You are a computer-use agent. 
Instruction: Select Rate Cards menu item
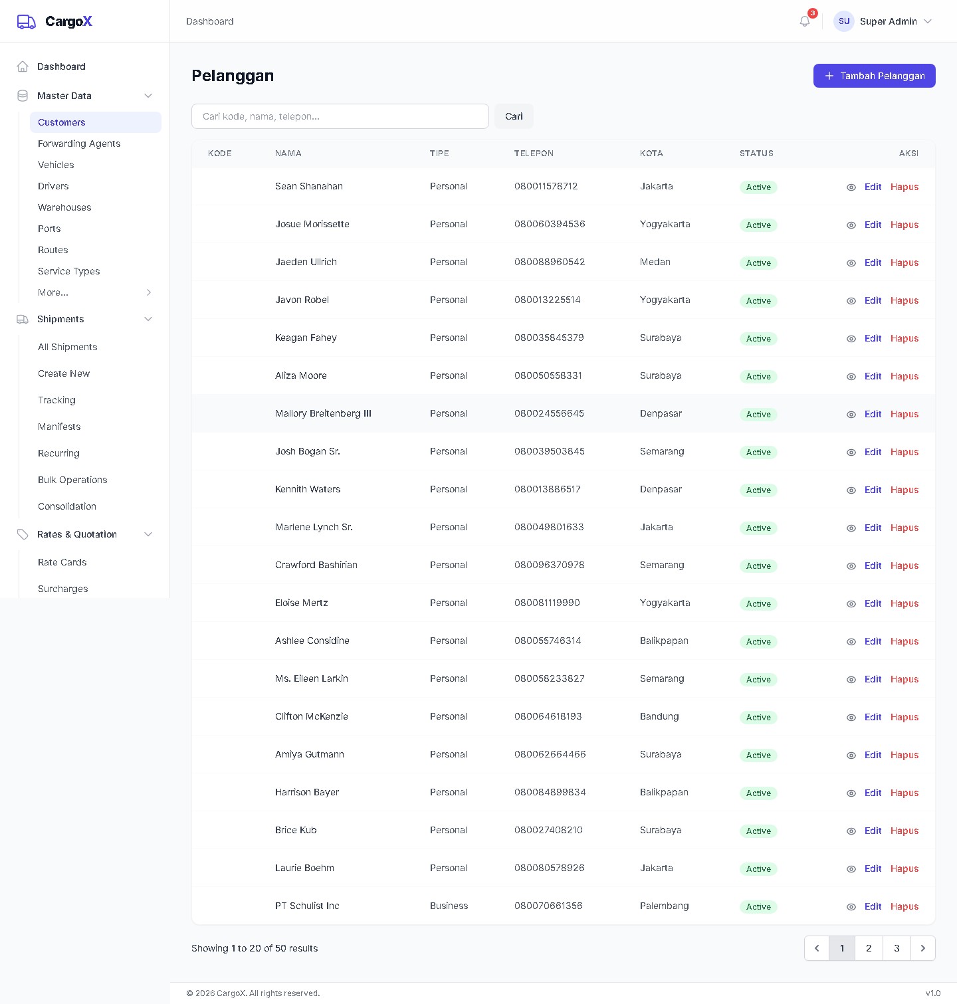coord(62,562)
